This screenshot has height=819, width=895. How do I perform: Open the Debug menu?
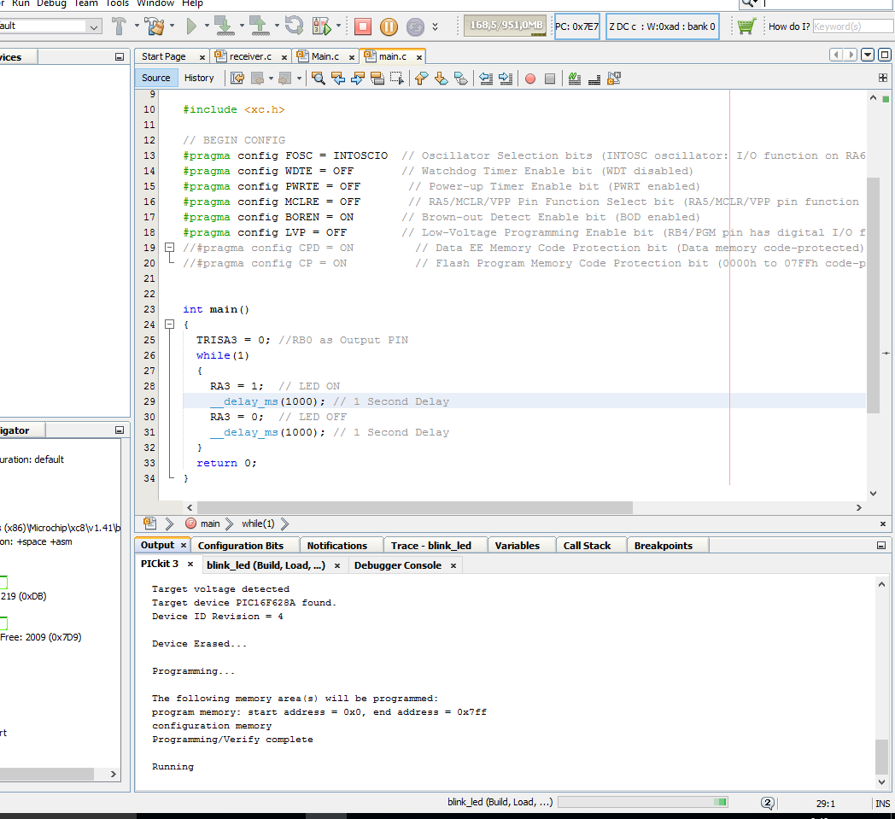coord(51,3)
